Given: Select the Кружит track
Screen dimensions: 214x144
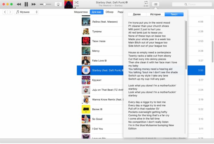Looking at the screenshot, I should tap(97, 80).
